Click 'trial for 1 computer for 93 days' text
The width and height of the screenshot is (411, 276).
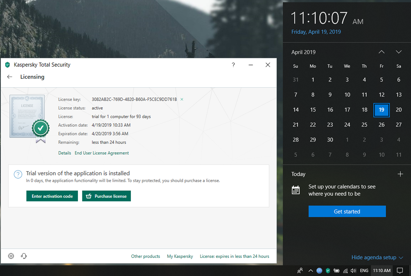(121, 117)
